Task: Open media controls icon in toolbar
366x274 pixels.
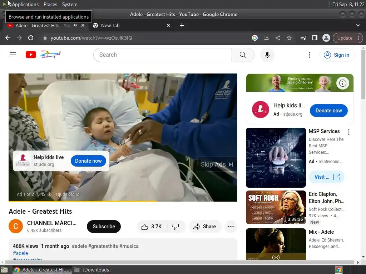Action: pyautogui.click(x=303, y=38)
